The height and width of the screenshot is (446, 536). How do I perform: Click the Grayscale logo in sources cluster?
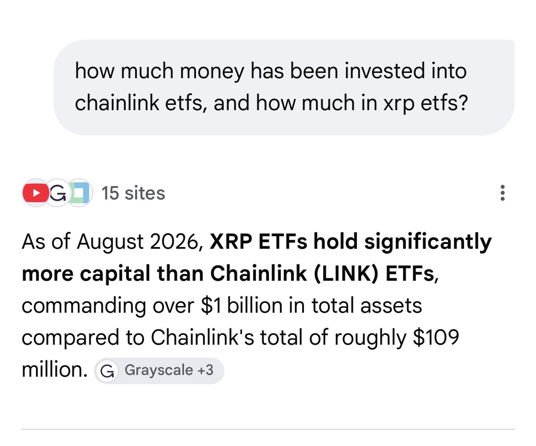click(57, 193)
